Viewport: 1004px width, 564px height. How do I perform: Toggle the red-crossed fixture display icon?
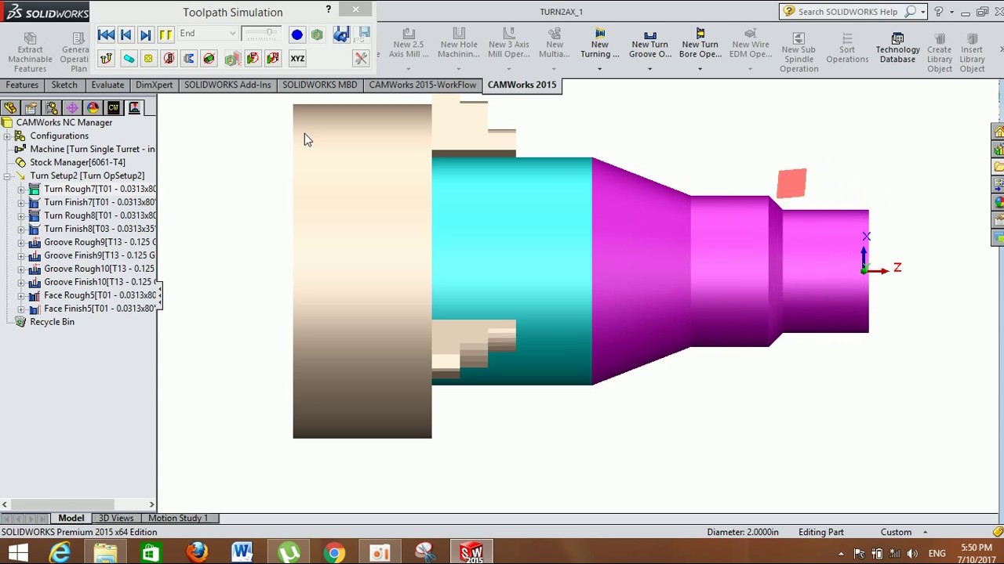click(169, 59)
